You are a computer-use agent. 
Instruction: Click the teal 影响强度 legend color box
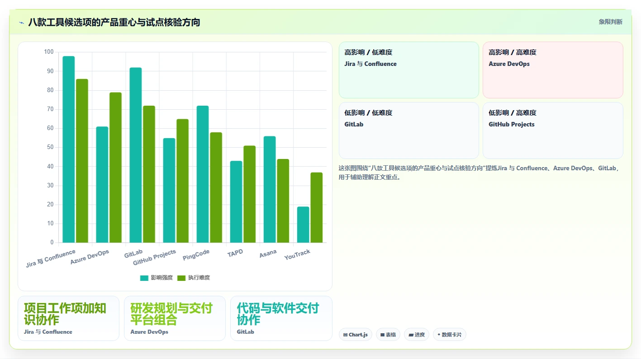tap(144, 278)
